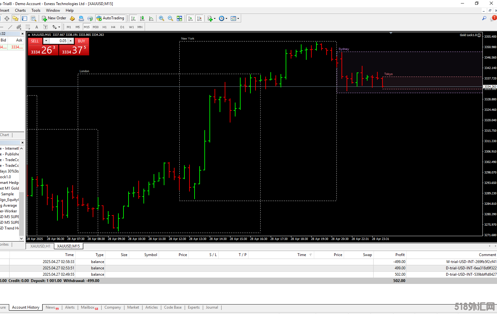Select the equidistant channel tool
This screenshot has width=497, height=314.
pyautogui.click(x=19, y=27)
